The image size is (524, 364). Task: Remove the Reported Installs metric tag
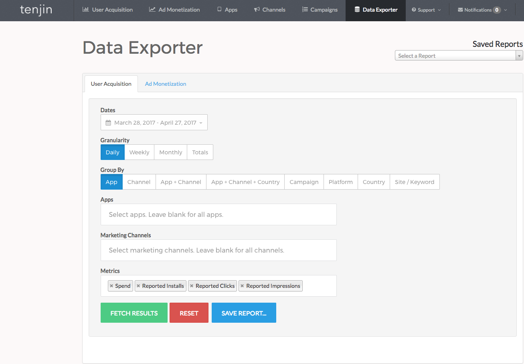[x=138, y=286]
